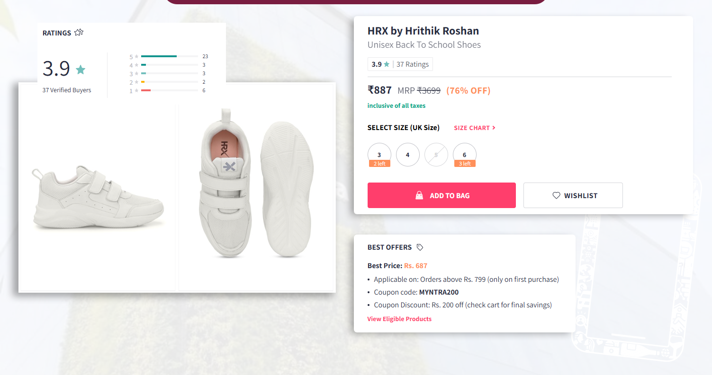Click the price tag icon beside BEST OFFERS
The width and height of the screenshot is (712, 375).
[x=420, y=246]
